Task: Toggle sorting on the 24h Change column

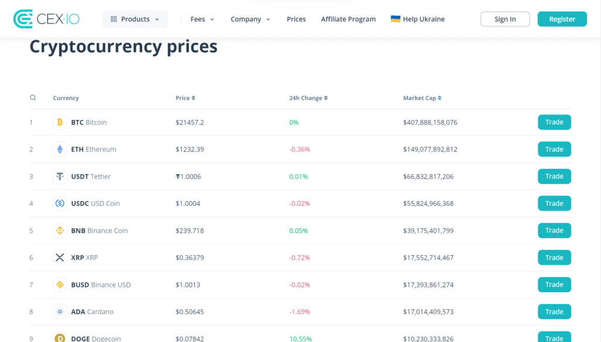Action: click(308, 97)
